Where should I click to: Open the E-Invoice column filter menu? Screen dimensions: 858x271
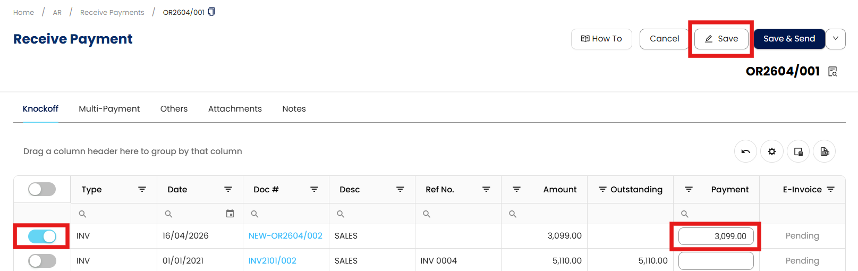830,189
